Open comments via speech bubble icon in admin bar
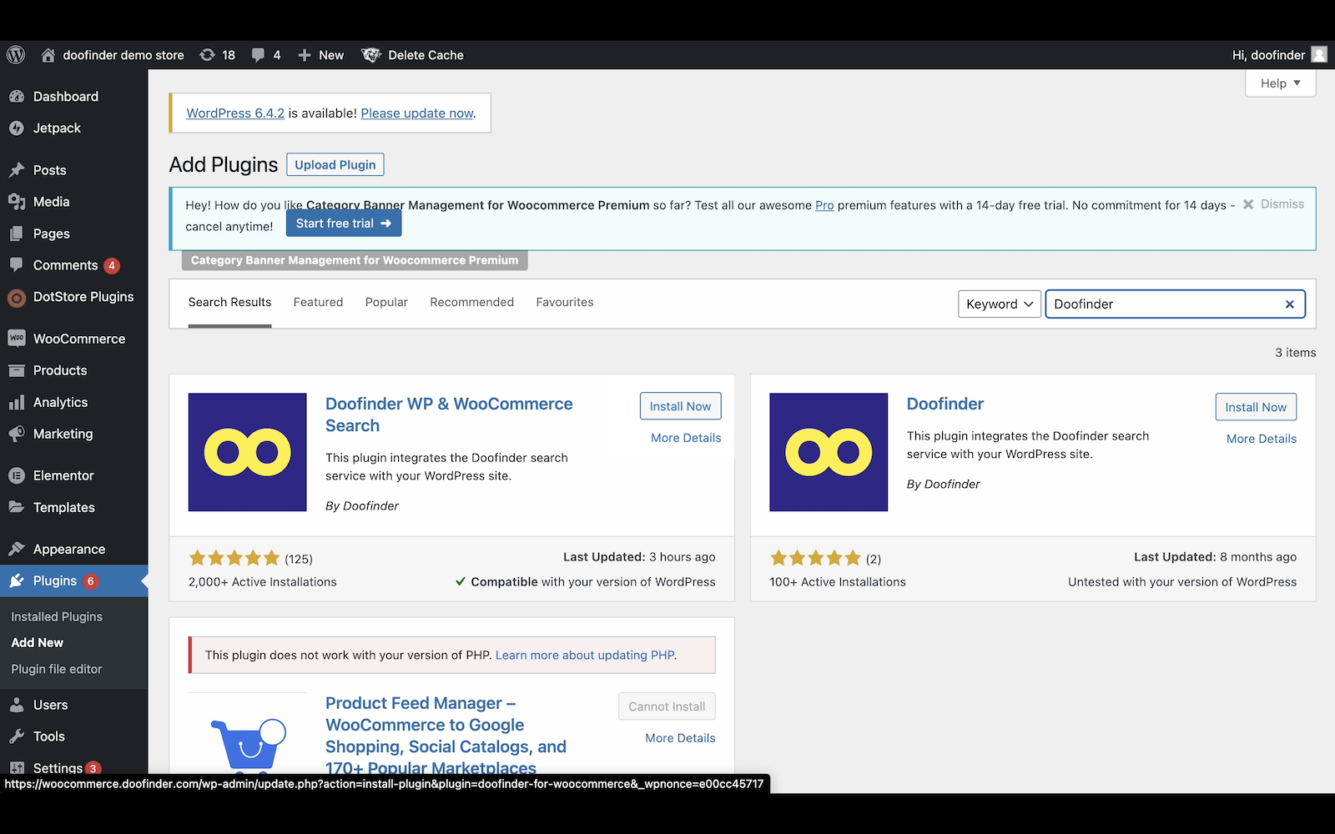Viewport: 1335px width, 834px height. point(259,55)
